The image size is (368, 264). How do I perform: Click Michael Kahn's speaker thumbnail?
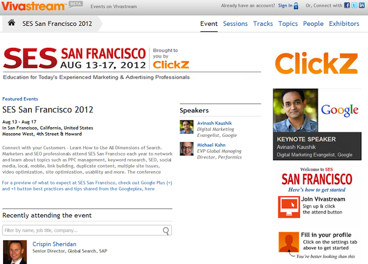coord(186,149)
